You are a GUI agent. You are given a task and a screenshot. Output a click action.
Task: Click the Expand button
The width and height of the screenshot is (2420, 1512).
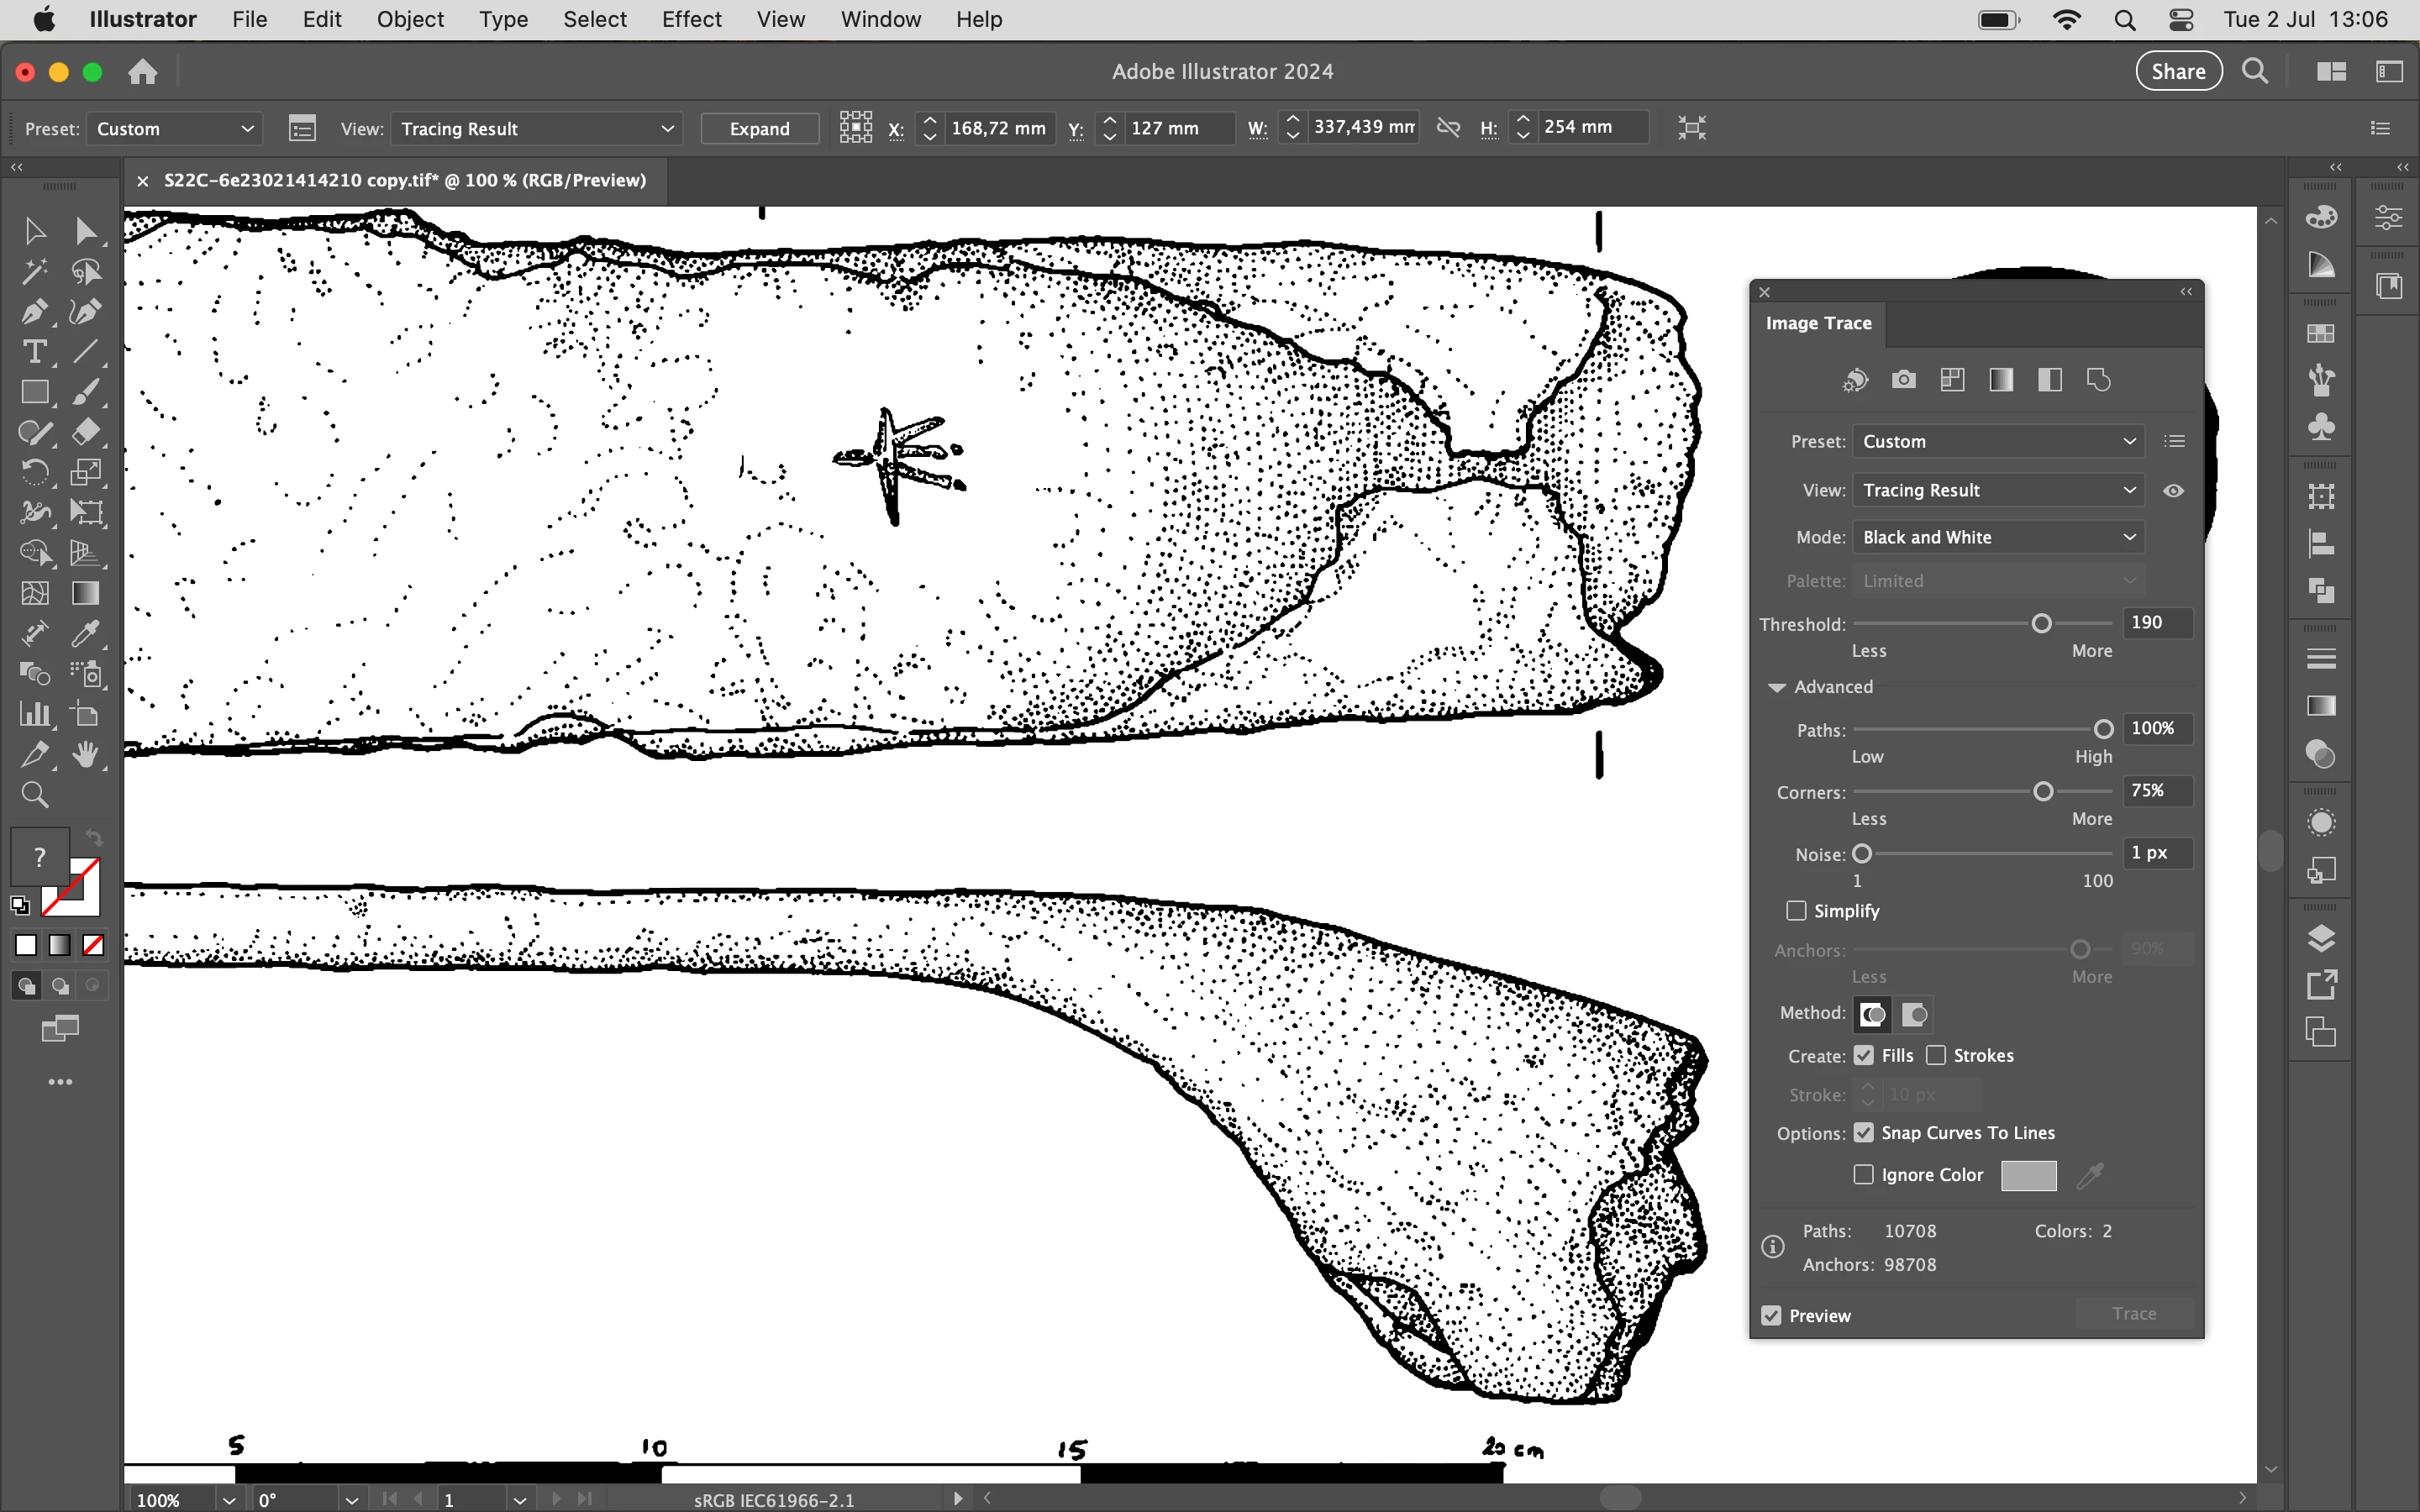tap(759, 129)
